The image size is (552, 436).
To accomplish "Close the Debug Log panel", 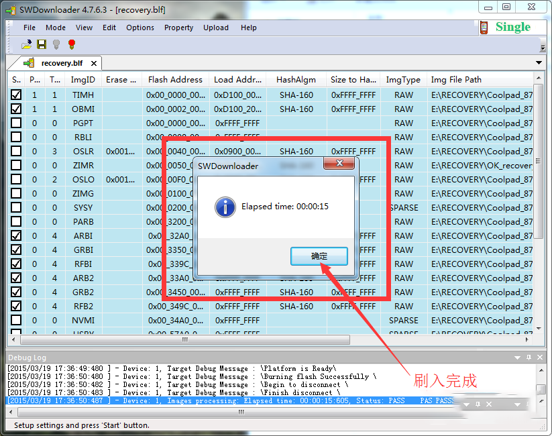I will pyautogui.click(x=540, y=357).
